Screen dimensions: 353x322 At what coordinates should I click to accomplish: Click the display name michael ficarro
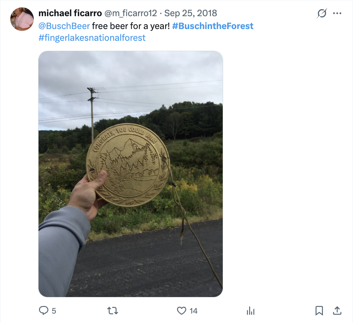click(x=70, y=13)
